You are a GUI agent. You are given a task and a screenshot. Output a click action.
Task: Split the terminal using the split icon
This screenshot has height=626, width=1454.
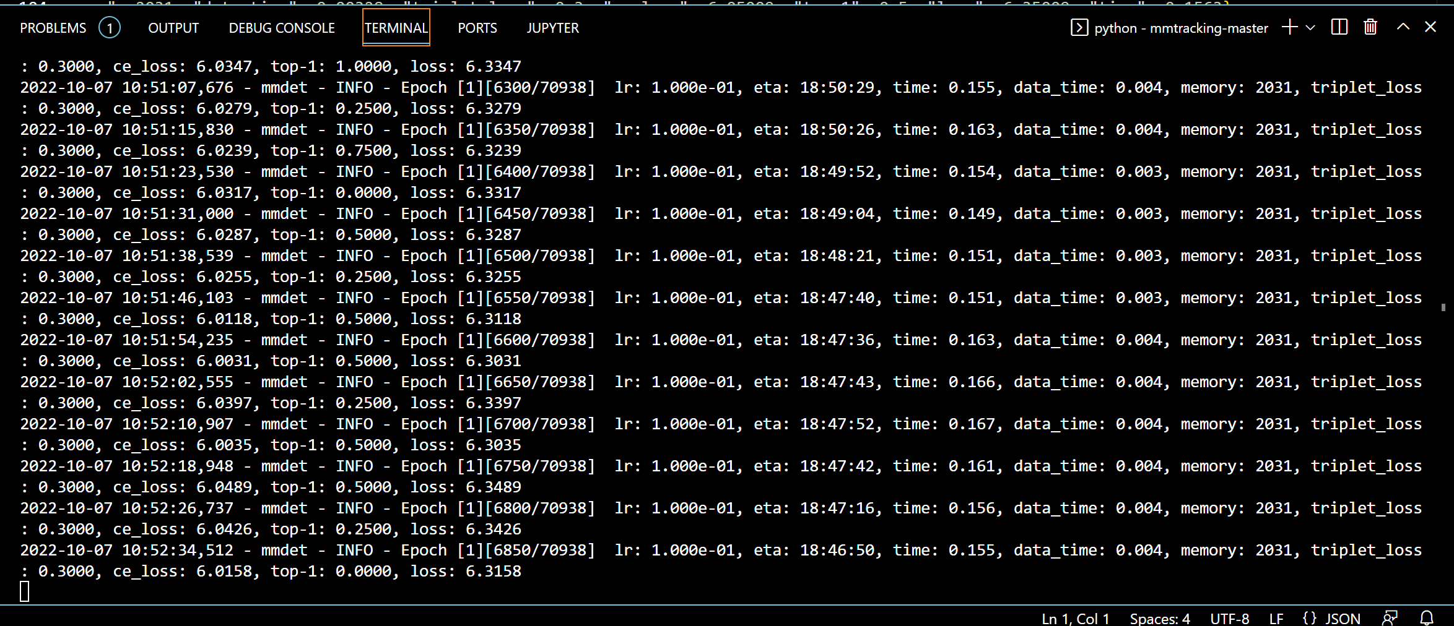pos(1339,27)
